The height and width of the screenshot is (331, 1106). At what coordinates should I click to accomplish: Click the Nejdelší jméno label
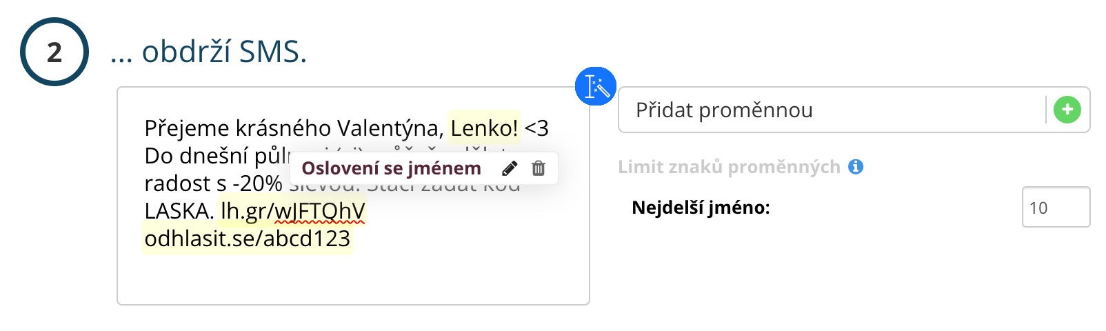tap(701, 208)
